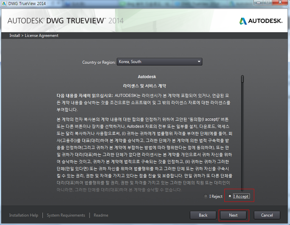
Task: Click the 'Country or Region:' label
Action: (x=99, y=62)
